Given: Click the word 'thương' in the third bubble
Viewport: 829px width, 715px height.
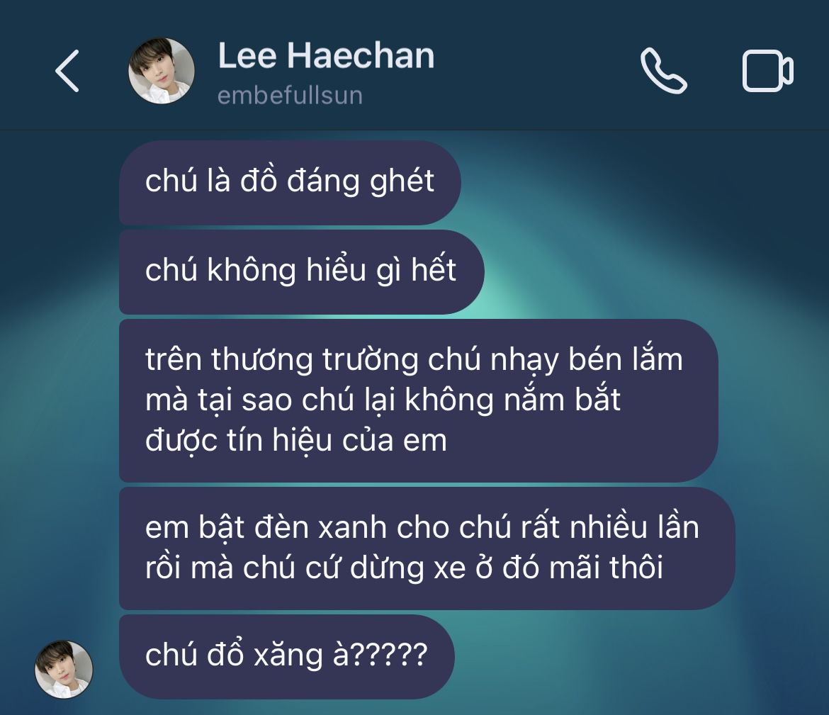Looking at the screenshot, I should coord(261,361).
